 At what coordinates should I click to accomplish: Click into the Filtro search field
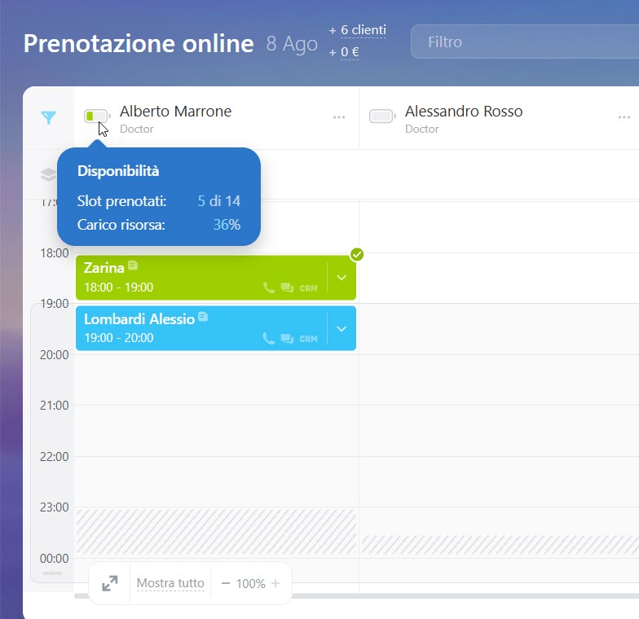point(522,42)
